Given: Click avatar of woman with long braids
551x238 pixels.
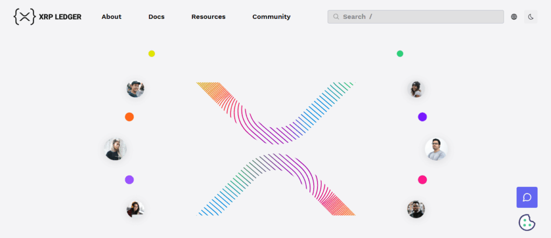Looking at the screenshot, I should click(x=116, y=149).
